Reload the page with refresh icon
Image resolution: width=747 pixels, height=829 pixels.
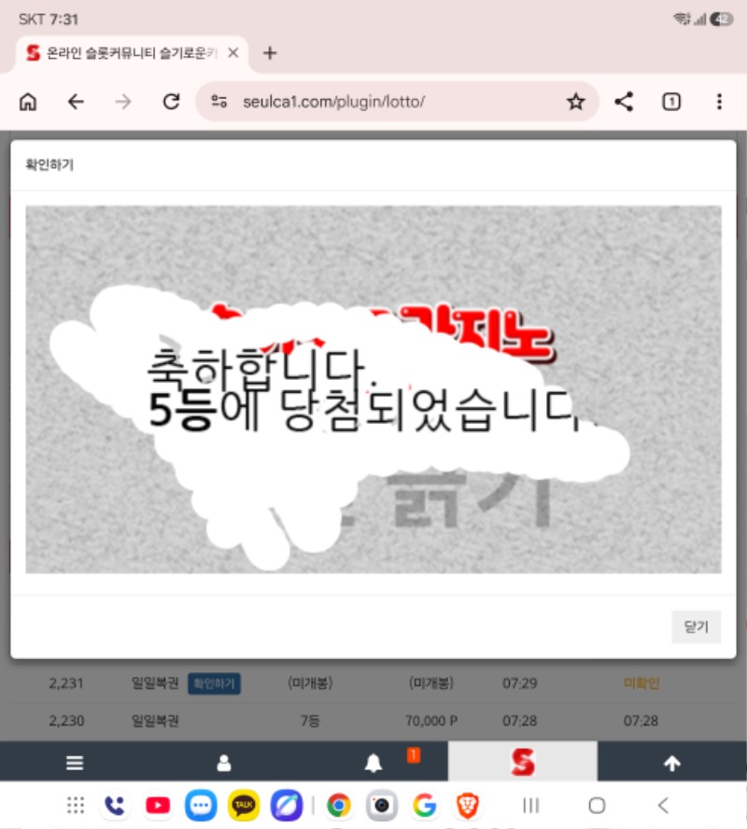tap(171, 102)
